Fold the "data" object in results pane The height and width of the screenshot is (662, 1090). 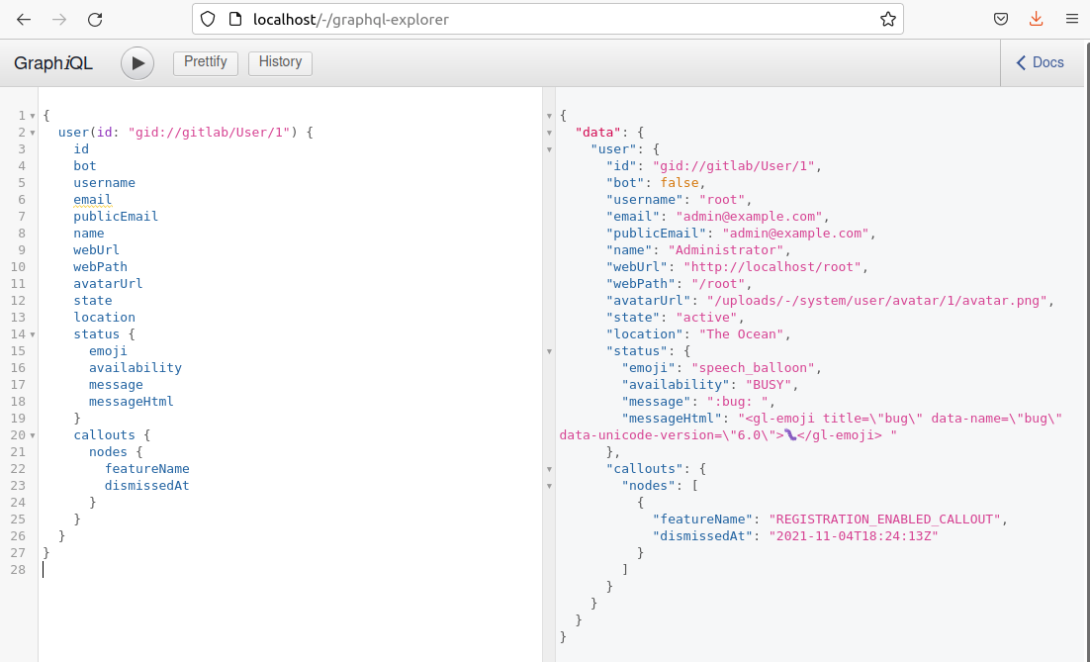[x=550, y=133]
